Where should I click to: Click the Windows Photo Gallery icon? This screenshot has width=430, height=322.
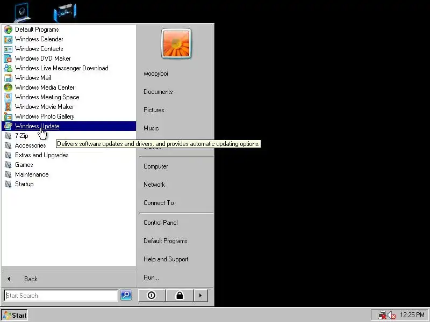8,116
